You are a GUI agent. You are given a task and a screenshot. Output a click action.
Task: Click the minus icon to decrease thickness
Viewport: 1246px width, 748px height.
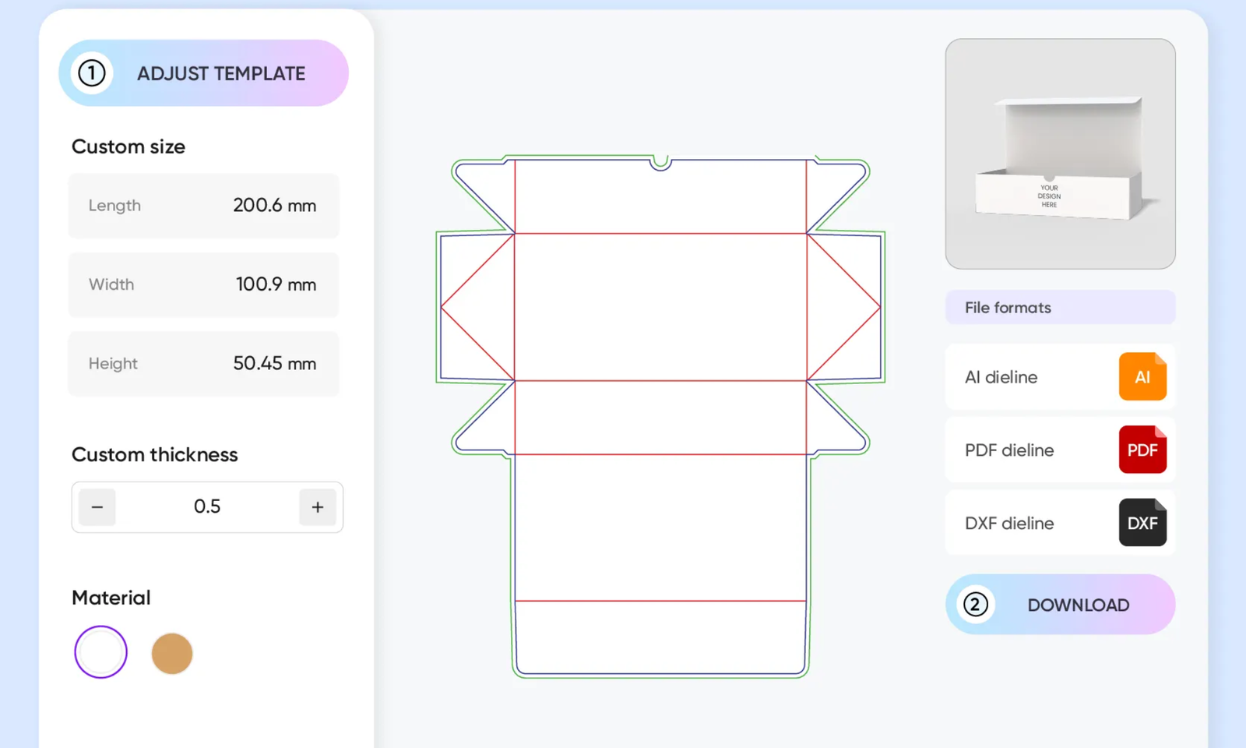coord(97,506)
